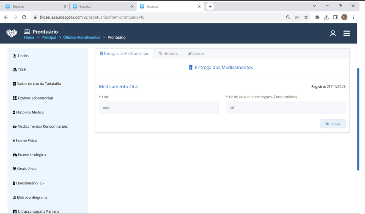Open Chrome three-dot menu
The height and width of the screenshot is (214, 365).
(353, 17)
